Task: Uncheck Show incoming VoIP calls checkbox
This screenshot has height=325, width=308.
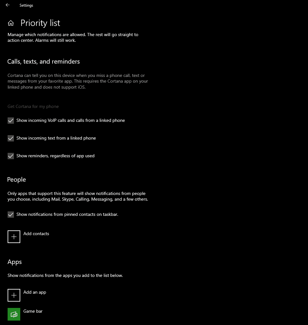Action: [x=11, y=121]
